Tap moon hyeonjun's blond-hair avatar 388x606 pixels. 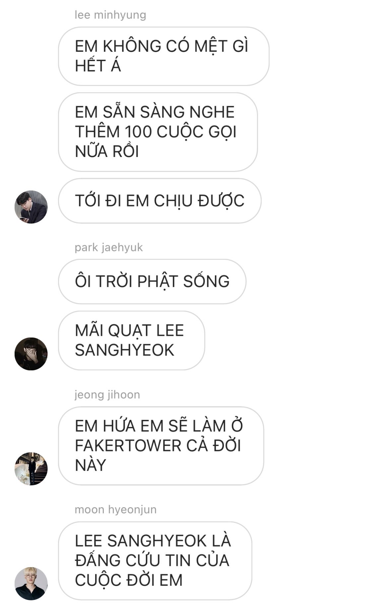pyautogui.click(x=31, y=583)
